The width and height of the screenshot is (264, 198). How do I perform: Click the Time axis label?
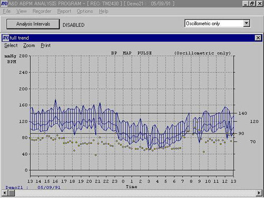[131, 187]
